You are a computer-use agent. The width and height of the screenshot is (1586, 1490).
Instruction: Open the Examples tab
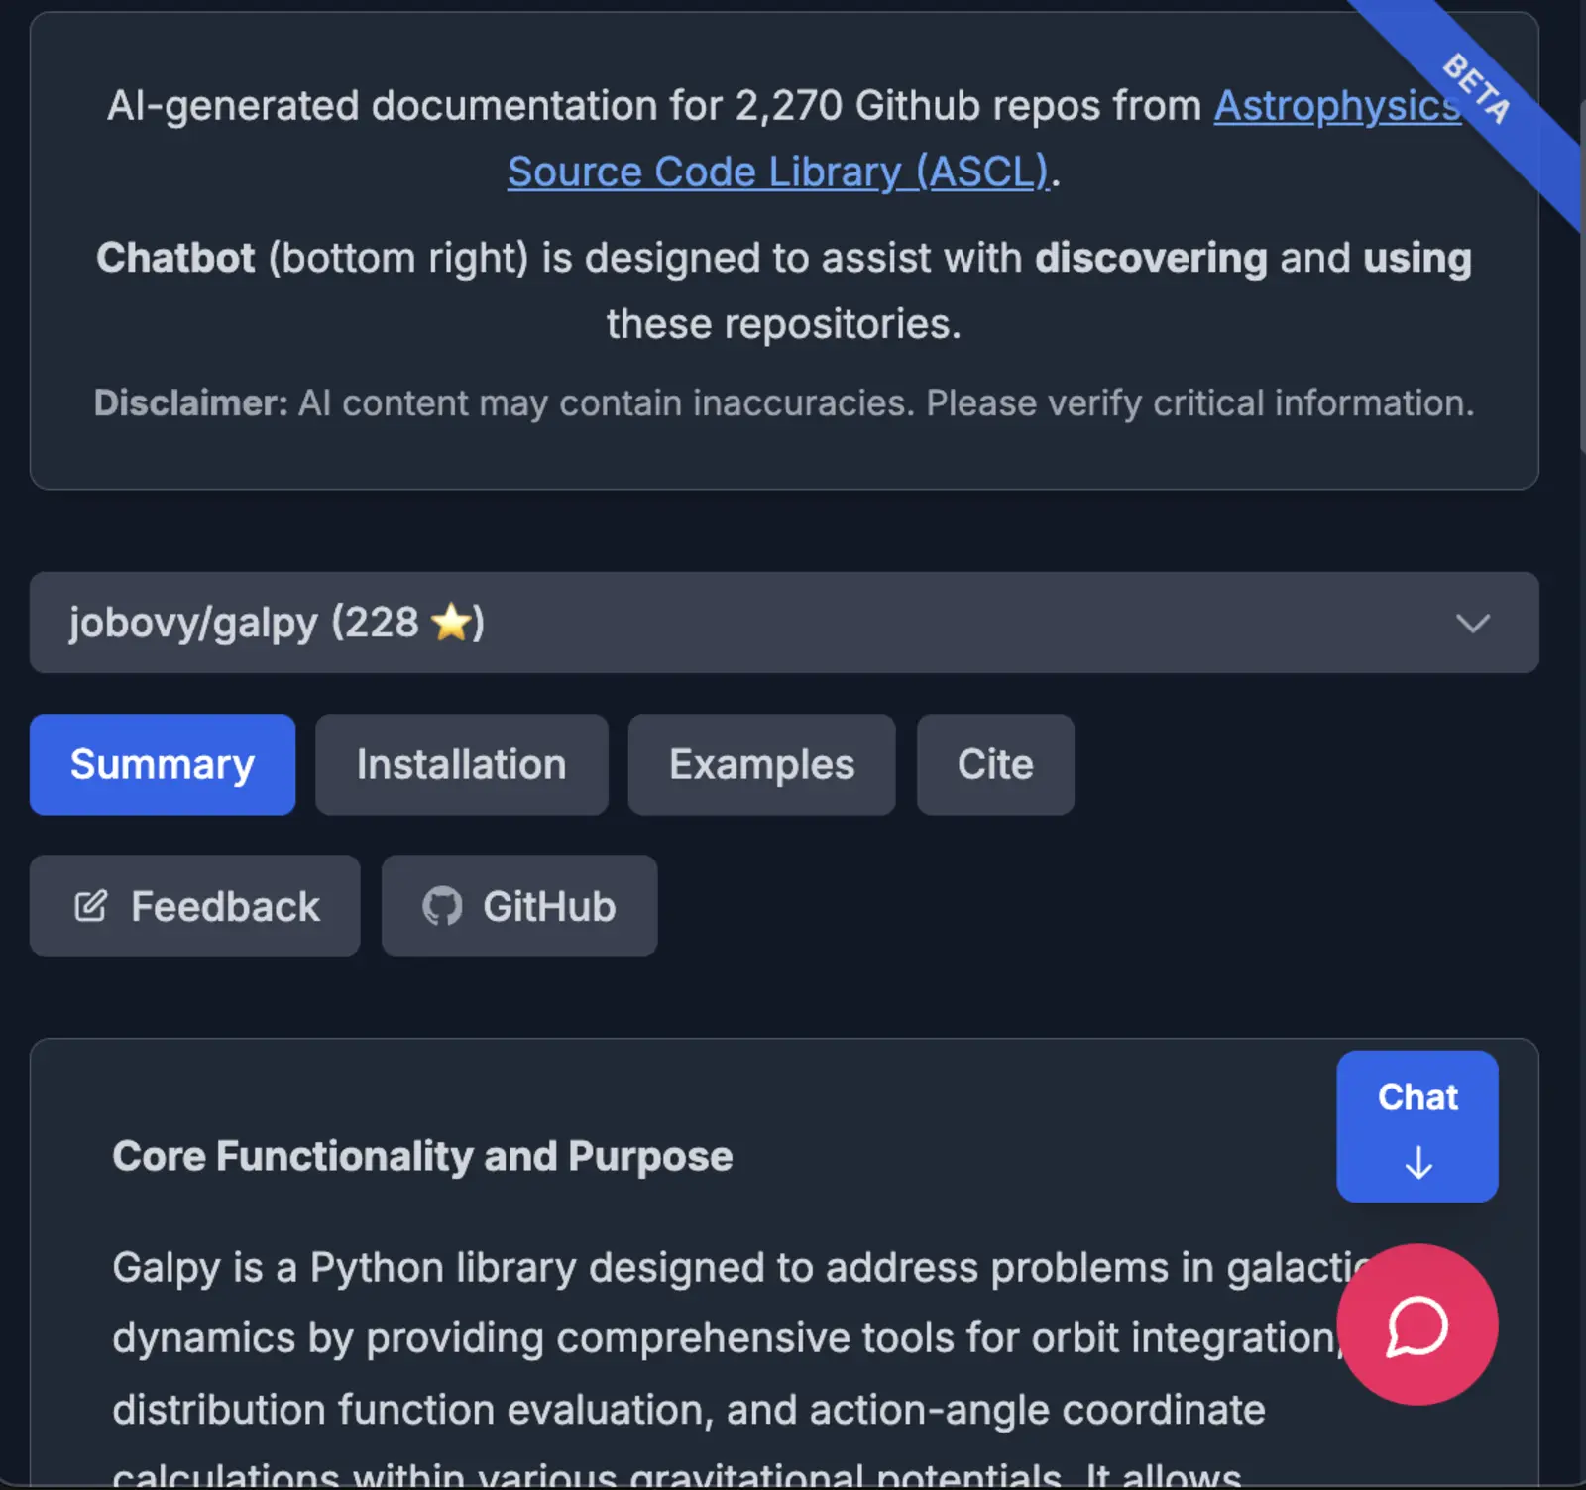click(760, 764)
